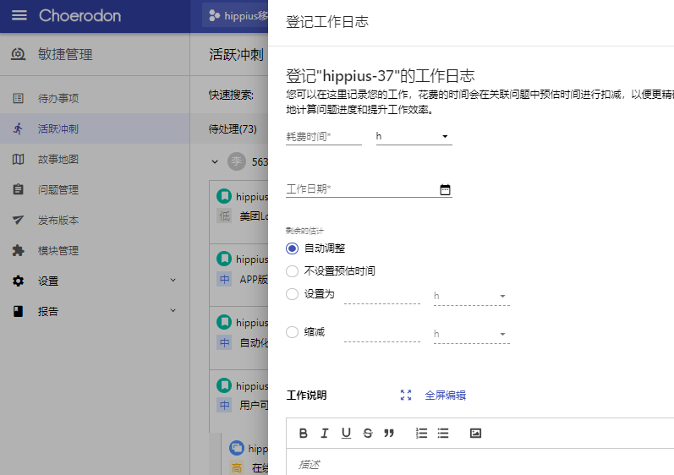The height and width of the screenshot is (475, 674).
Task: Open 模块管理 in the sidebar
Action: pos(95,250)
